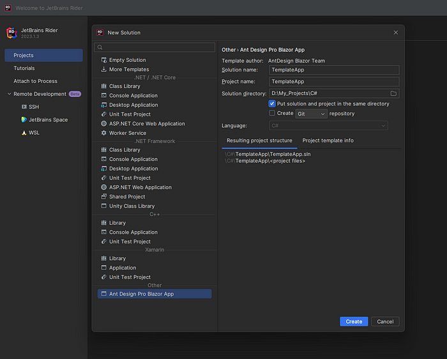Click the Other › Ant Design Pro Blazor App heading
This screenshot has width=447, height=359.
(x=263, y=50)
